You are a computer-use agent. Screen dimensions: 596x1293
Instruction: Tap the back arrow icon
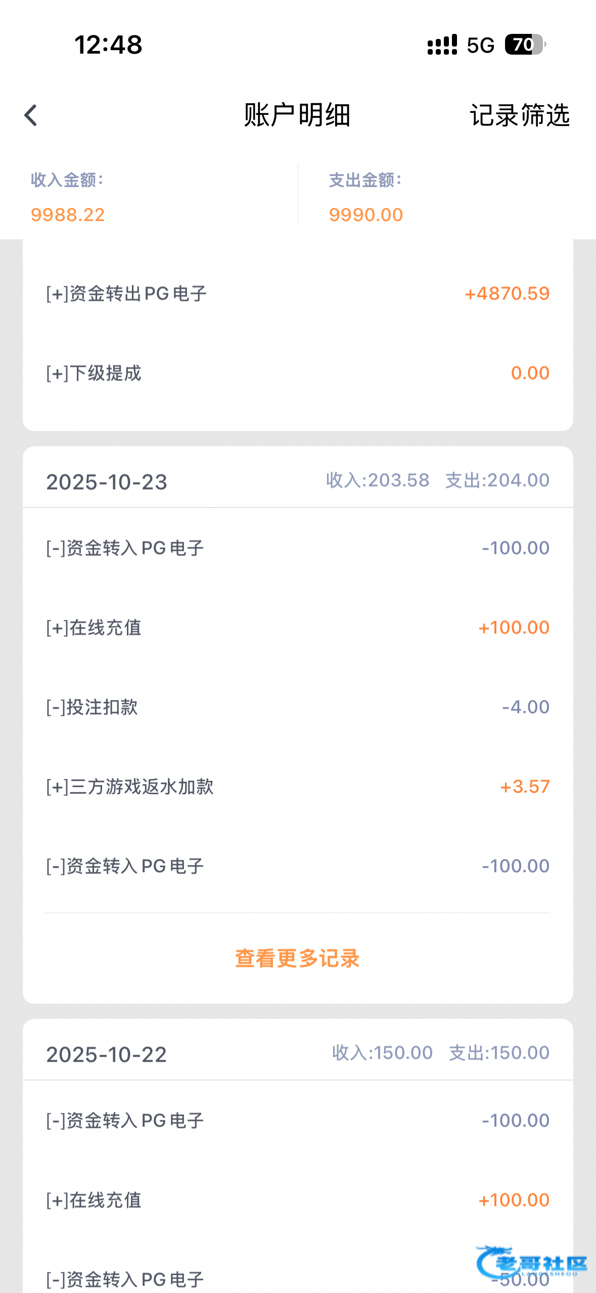tap(31, 115)
